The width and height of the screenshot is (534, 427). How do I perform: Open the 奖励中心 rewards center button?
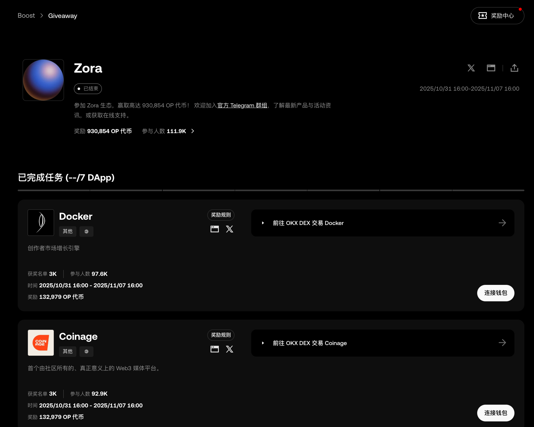pos(497,16)
